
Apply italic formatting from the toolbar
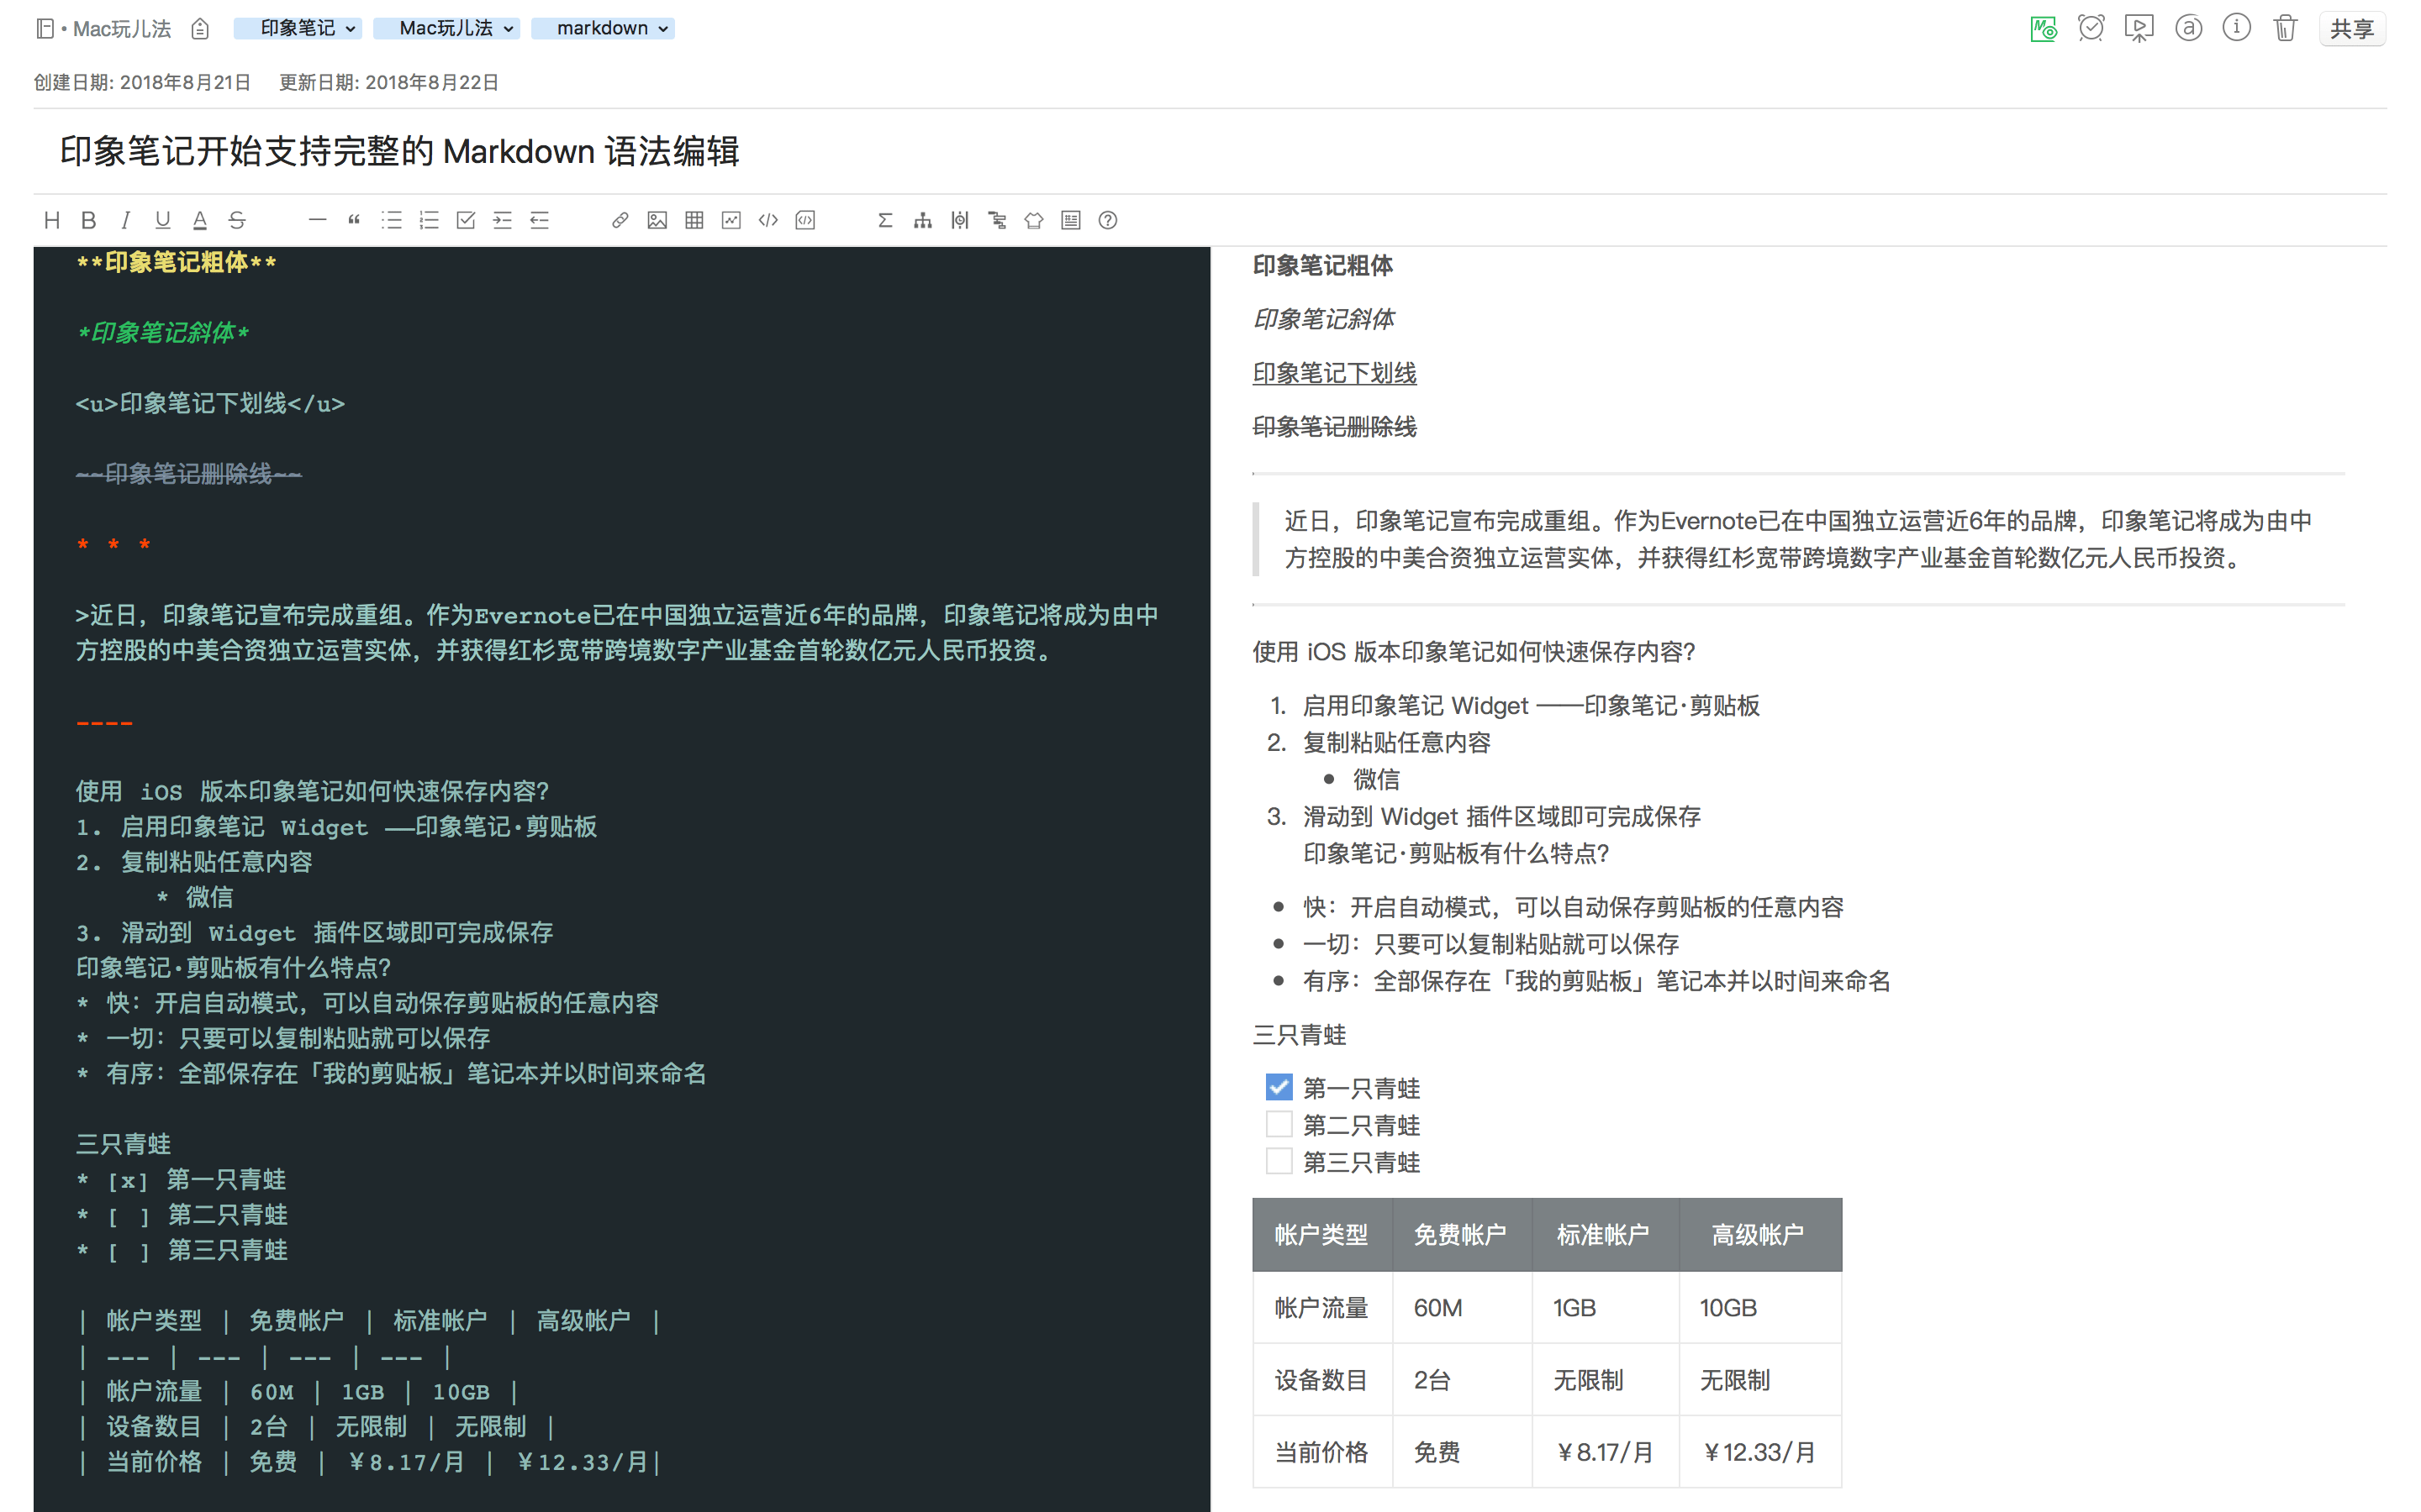125,220
